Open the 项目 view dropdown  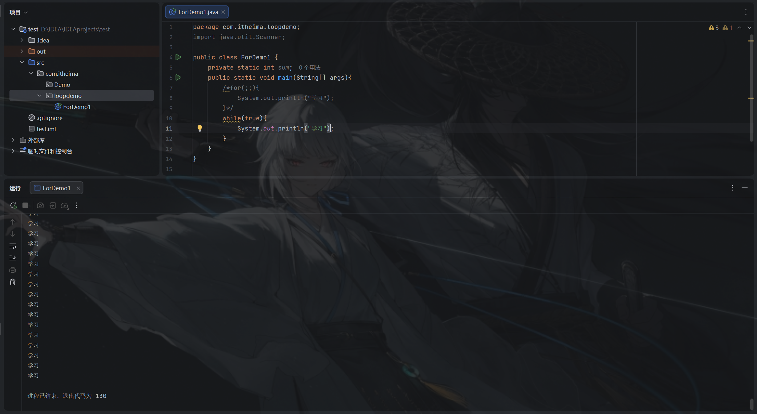(x=18, y=12)
